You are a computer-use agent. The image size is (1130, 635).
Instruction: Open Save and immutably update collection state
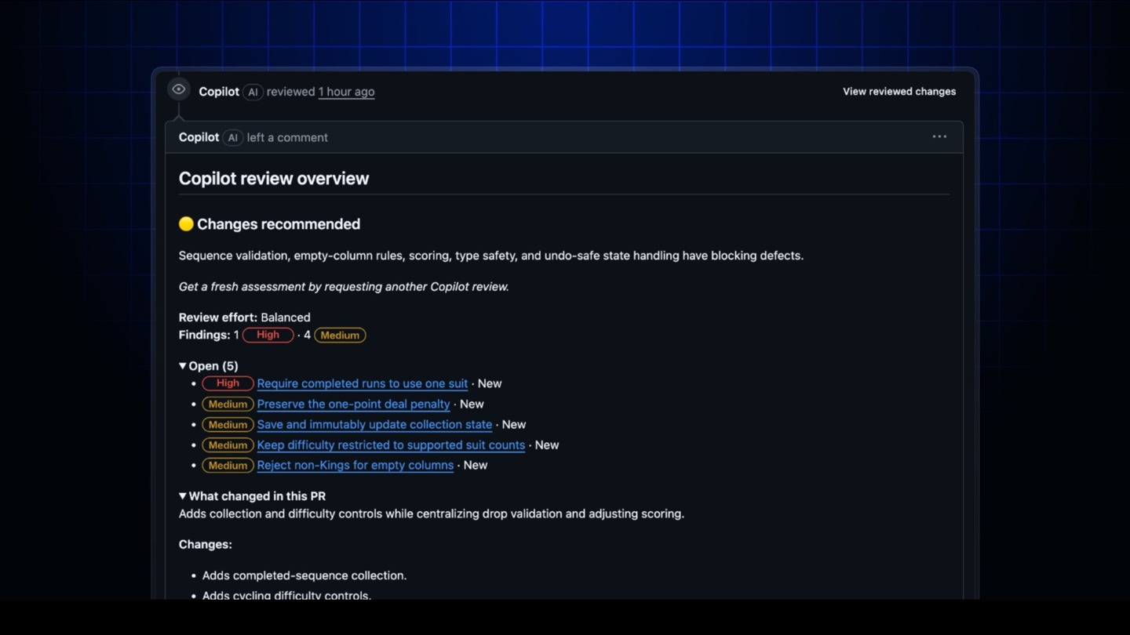375,424
